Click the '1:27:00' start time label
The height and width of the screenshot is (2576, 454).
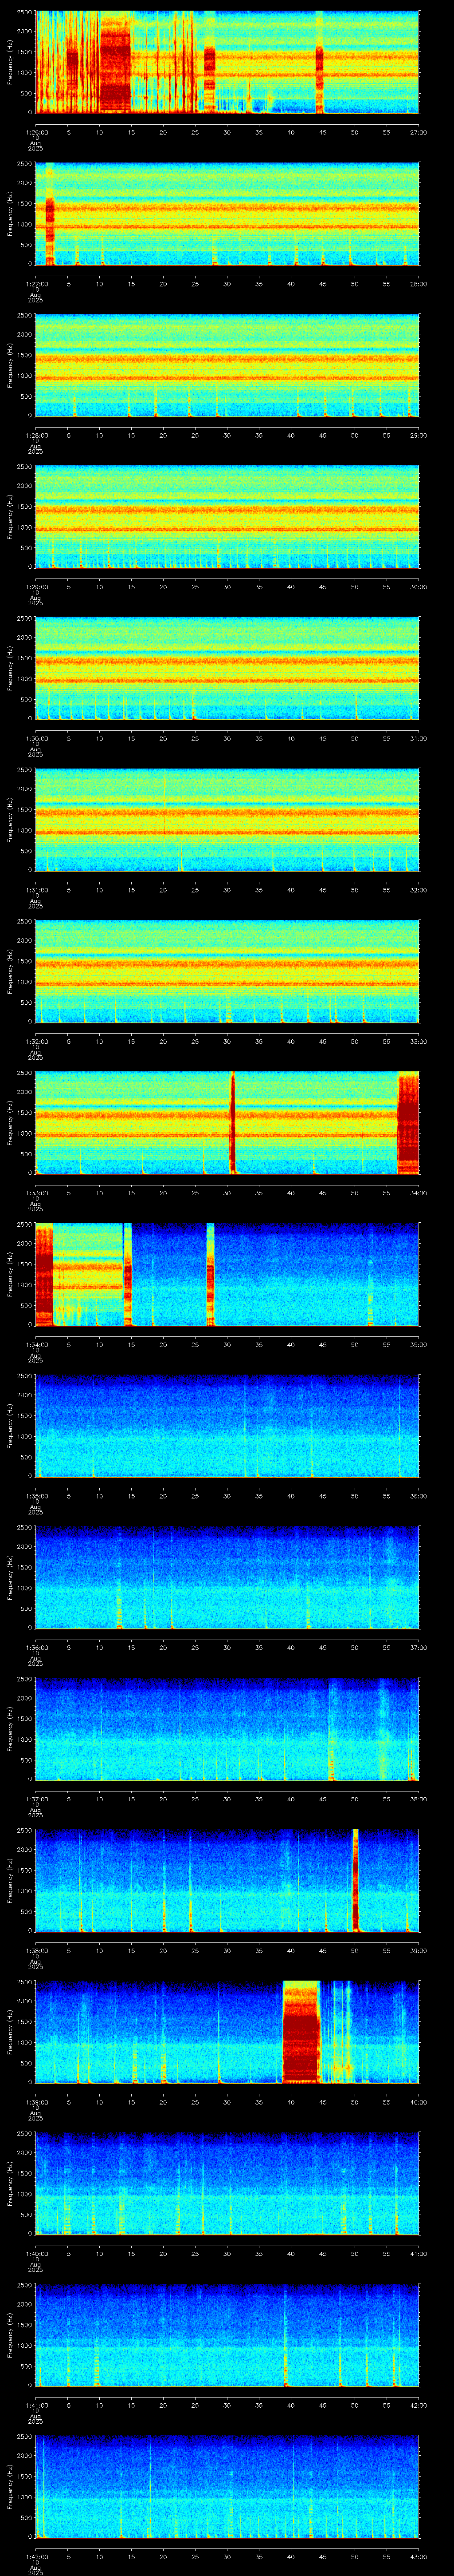(36, 284)
